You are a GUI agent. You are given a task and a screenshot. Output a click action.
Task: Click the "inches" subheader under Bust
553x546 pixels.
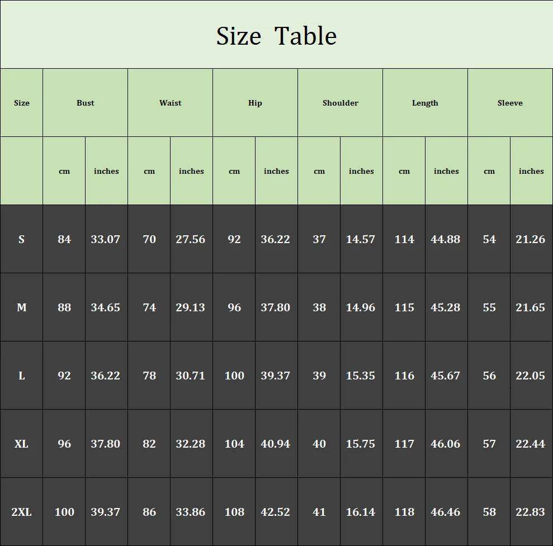click(106, 171)
